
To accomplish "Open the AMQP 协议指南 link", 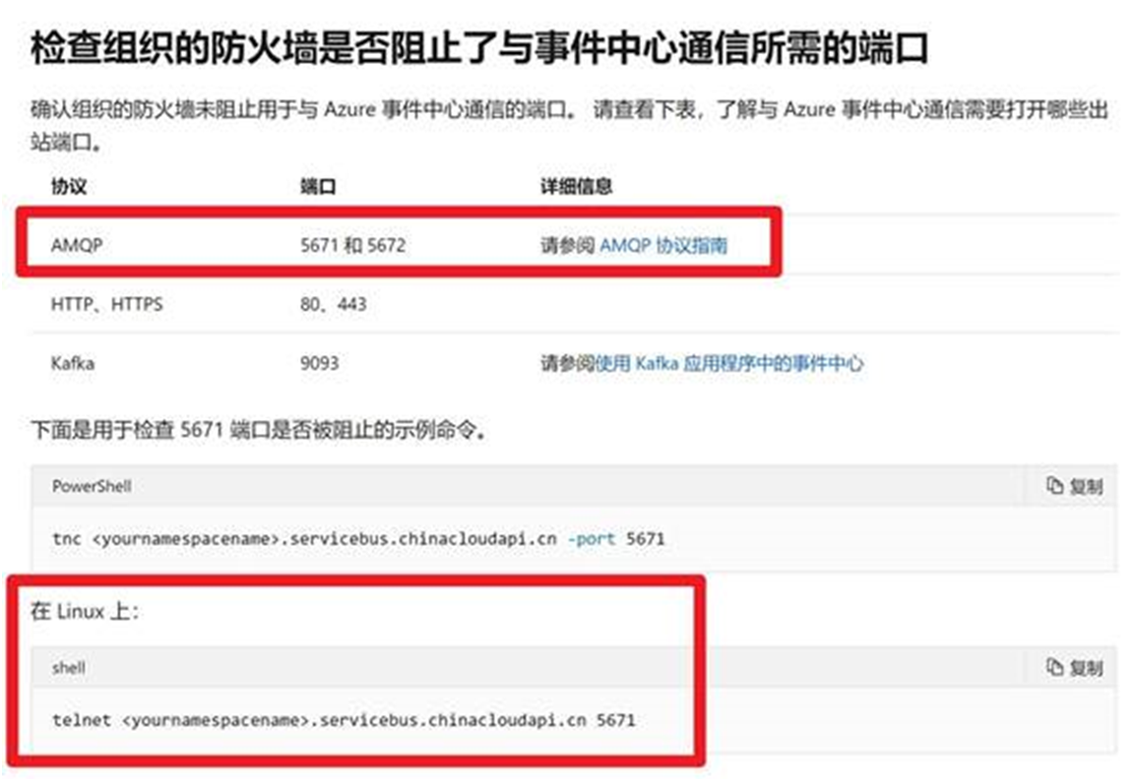I will tap(663, 245).
